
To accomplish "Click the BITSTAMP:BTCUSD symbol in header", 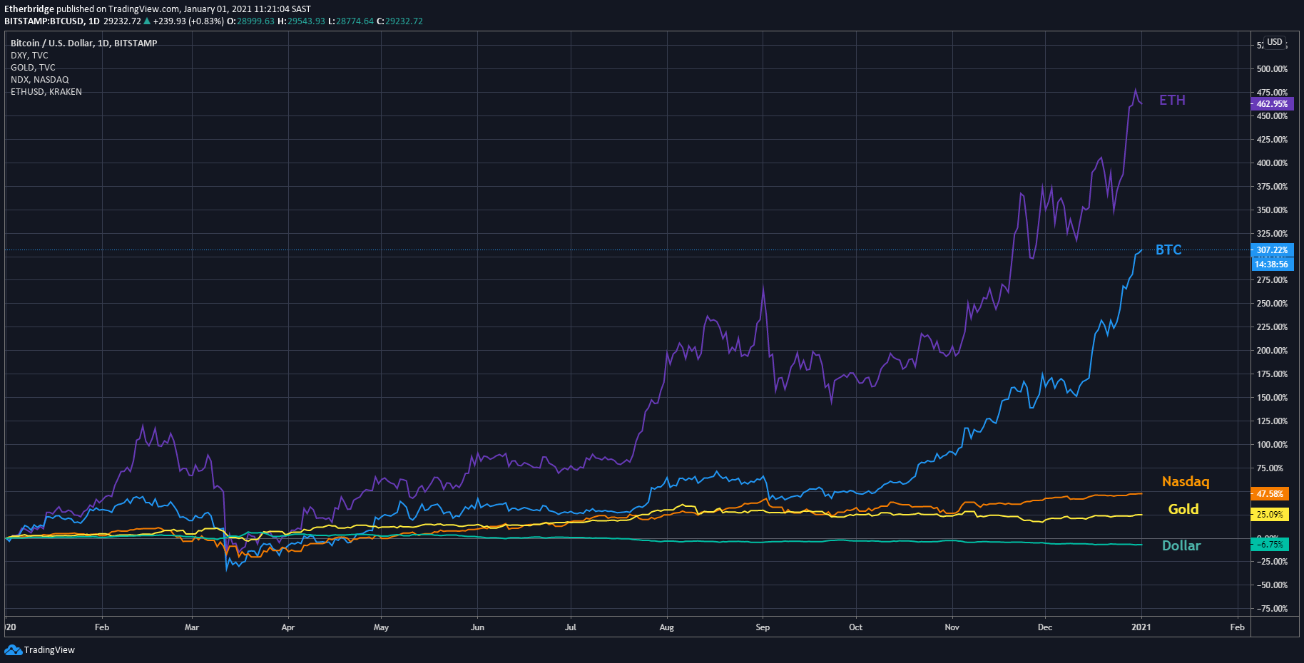I will [44, 21].
